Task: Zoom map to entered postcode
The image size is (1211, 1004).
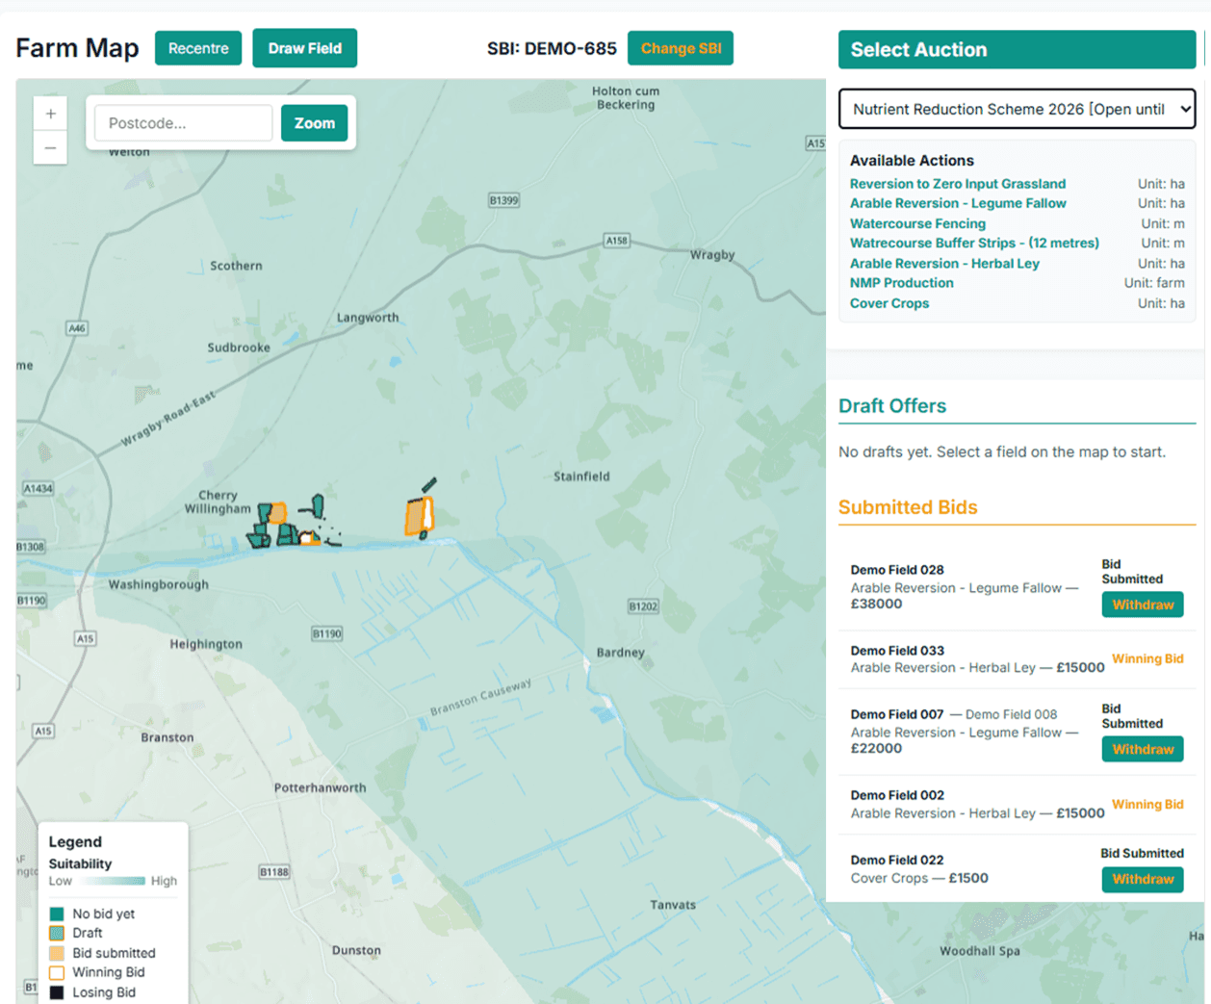Action: tap(314, 123)
